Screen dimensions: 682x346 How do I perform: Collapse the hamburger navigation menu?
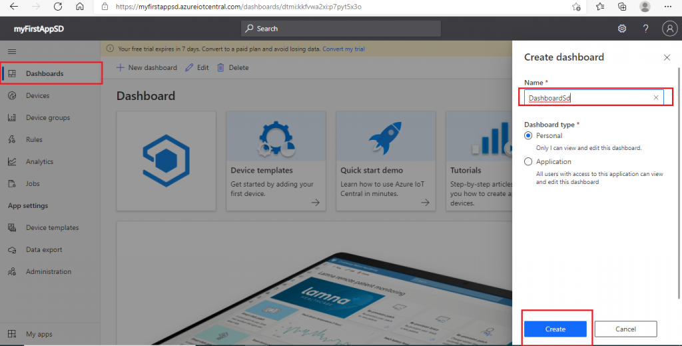pyautogui.click(x=12, y=51)
